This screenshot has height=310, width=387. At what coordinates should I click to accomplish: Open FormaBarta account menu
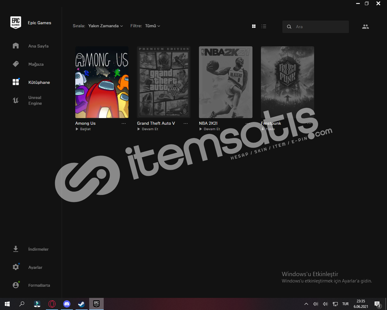click(x=39, y=285)
